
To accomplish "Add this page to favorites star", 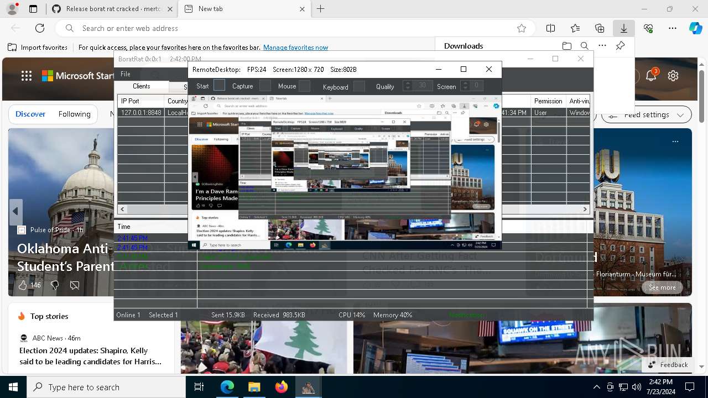I will [x=521, y=28].
